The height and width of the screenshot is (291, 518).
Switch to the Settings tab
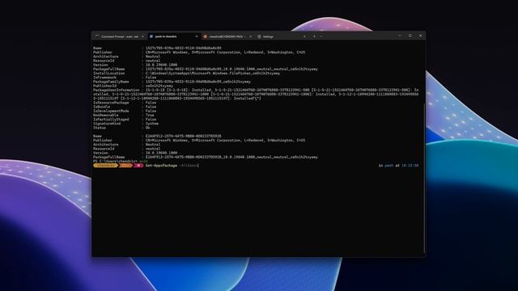[281, 36]
